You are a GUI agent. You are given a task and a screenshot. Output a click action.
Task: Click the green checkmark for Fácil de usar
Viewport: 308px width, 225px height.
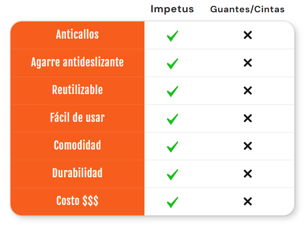click(172, 119)
